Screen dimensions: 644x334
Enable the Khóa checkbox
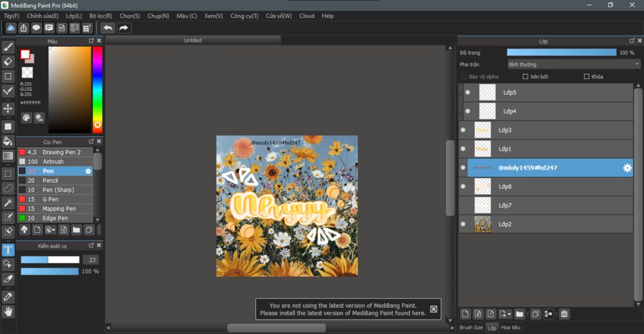tap(587, 77)
